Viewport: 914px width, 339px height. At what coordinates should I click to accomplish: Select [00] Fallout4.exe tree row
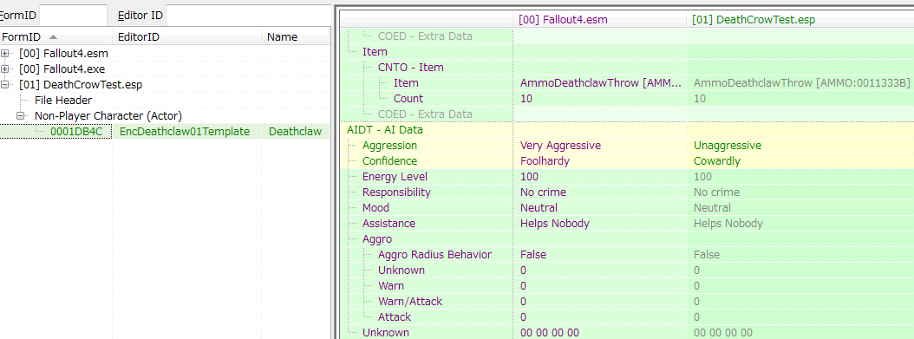(x=63, y=68)
